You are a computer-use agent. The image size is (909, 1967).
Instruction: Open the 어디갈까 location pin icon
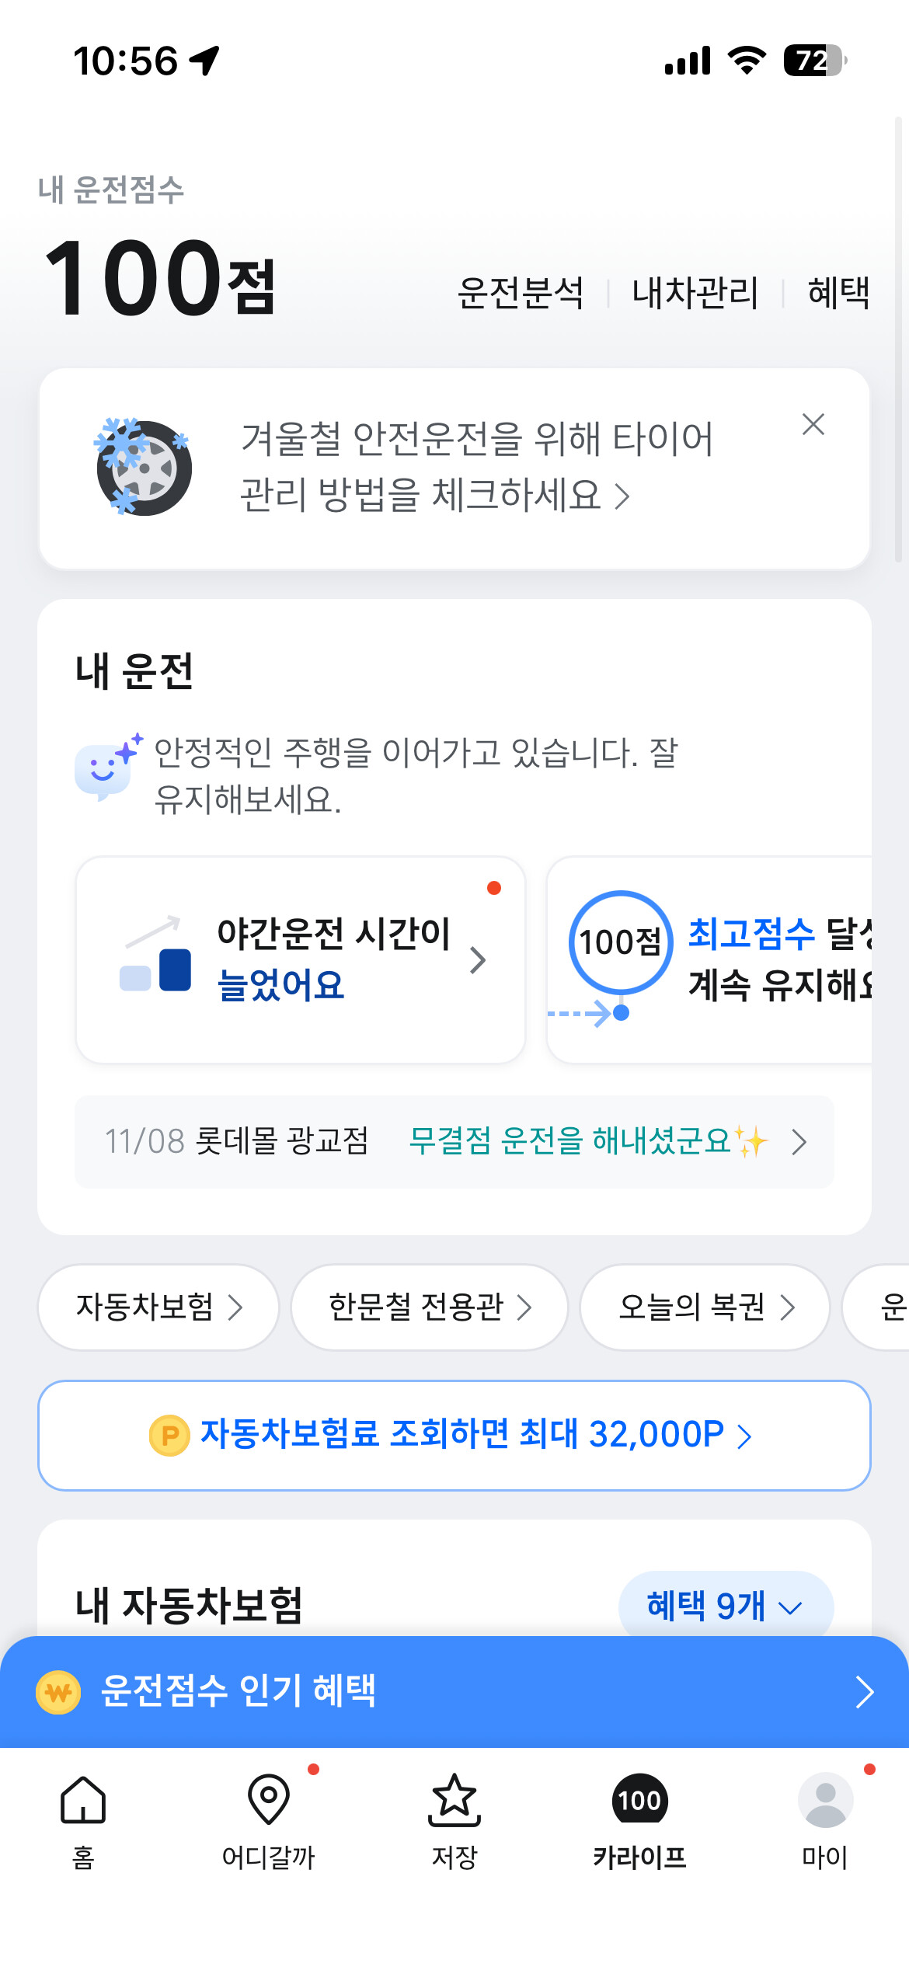(269, 1799)
